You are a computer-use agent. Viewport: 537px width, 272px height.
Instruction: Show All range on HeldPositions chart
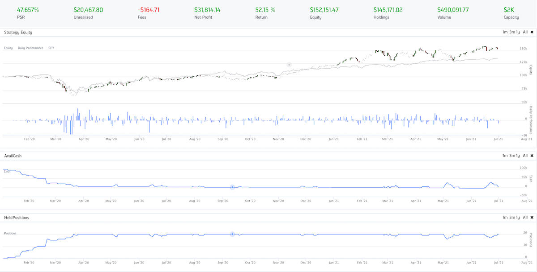525,217
